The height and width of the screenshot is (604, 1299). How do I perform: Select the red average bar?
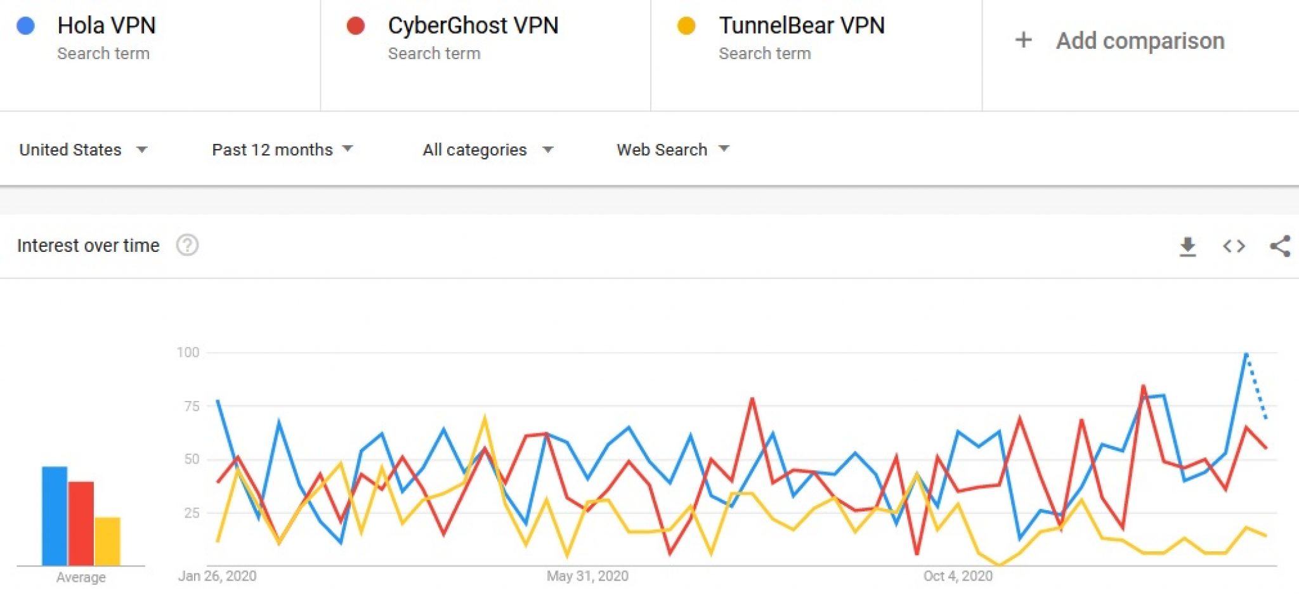click(81, 523)
